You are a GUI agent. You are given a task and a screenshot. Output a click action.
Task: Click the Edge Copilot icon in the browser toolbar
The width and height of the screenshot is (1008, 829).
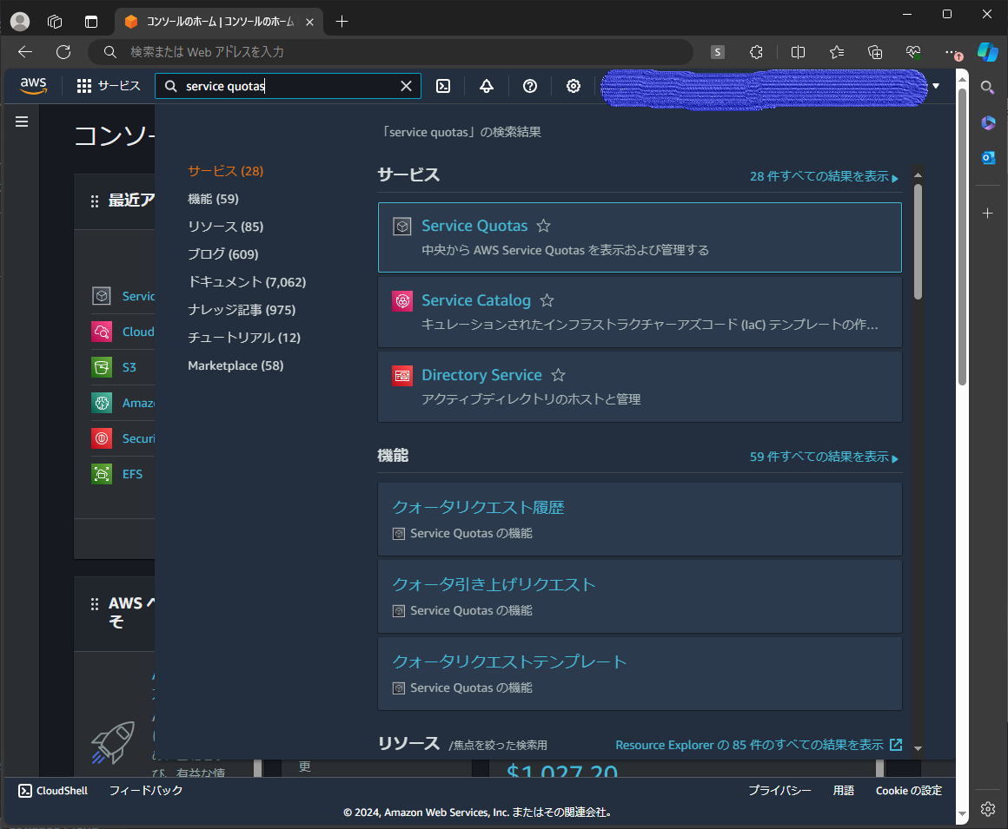point(988,52)
